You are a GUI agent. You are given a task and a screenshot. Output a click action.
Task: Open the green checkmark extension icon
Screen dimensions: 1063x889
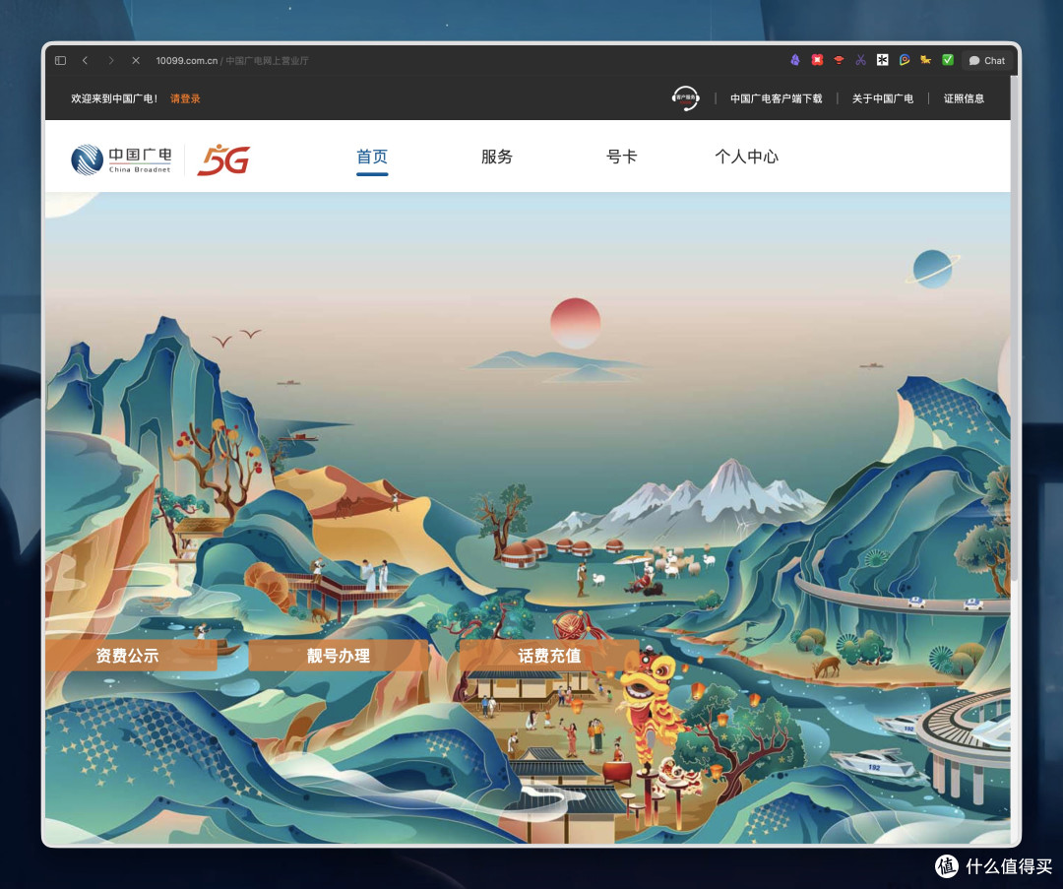click(x=948, y=60)
